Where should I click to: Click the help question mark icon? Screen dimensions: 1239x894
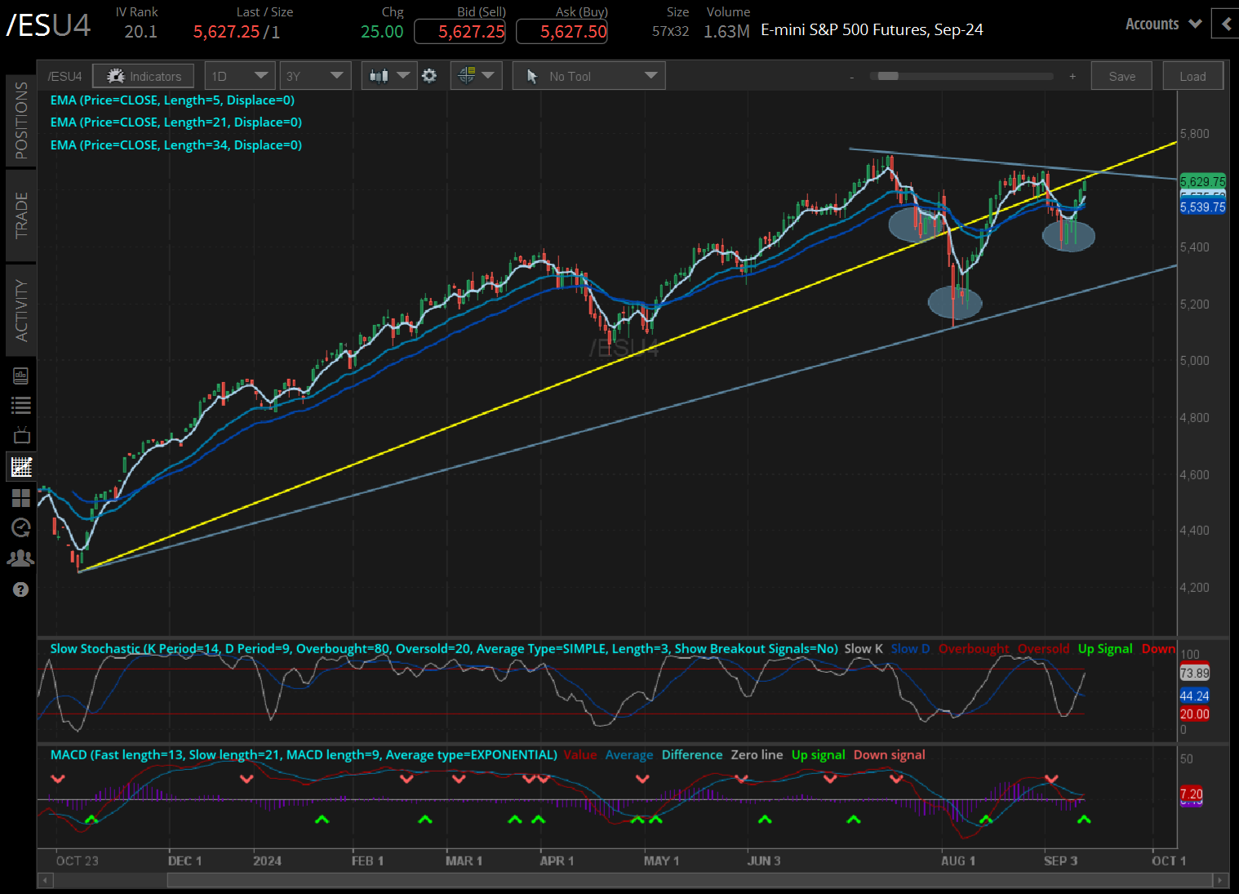(x=21, y=589)
